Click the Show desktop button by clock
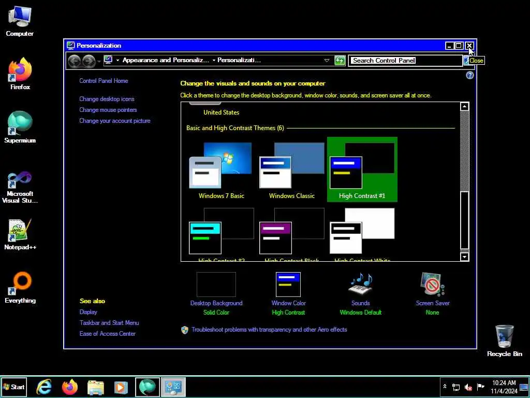530x398 pixels. pyautogui.click(x=524, y=387)
